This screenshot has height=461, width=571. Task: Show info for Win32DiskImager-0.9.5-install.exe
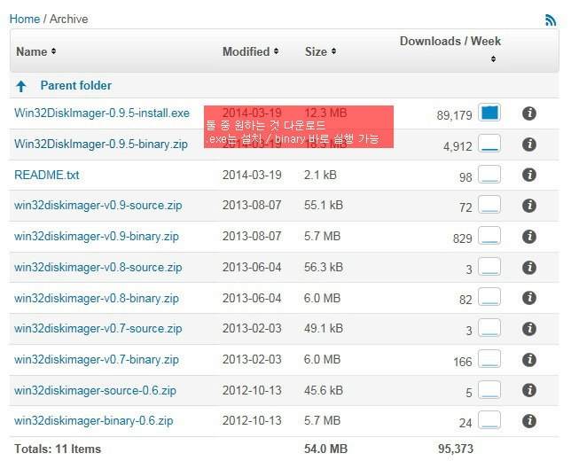[x=529, y=113]
